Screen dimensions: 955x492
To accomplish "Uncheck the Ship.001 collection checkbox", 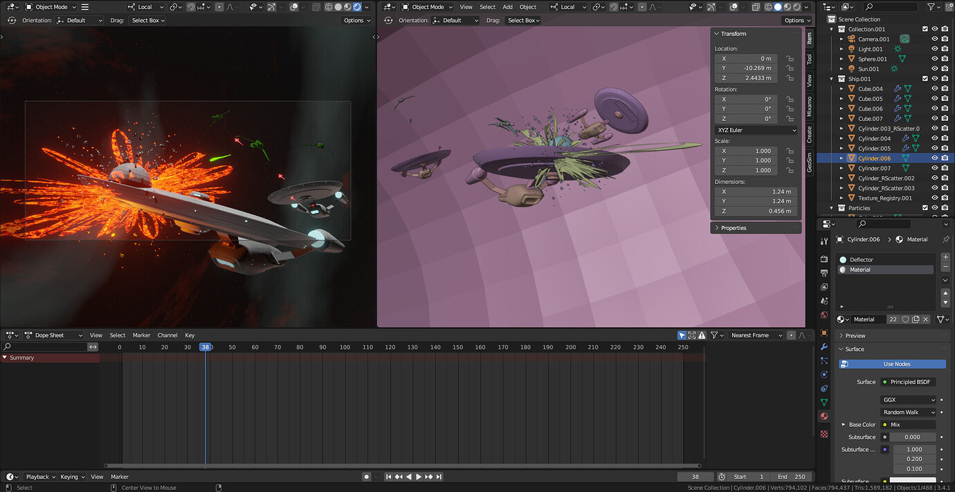I will click(925, 79).
